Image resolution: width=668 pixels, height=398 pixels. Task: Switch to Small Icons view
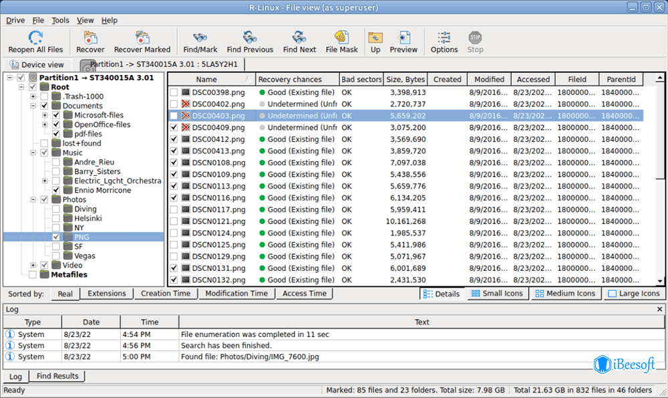pos(498,294)
